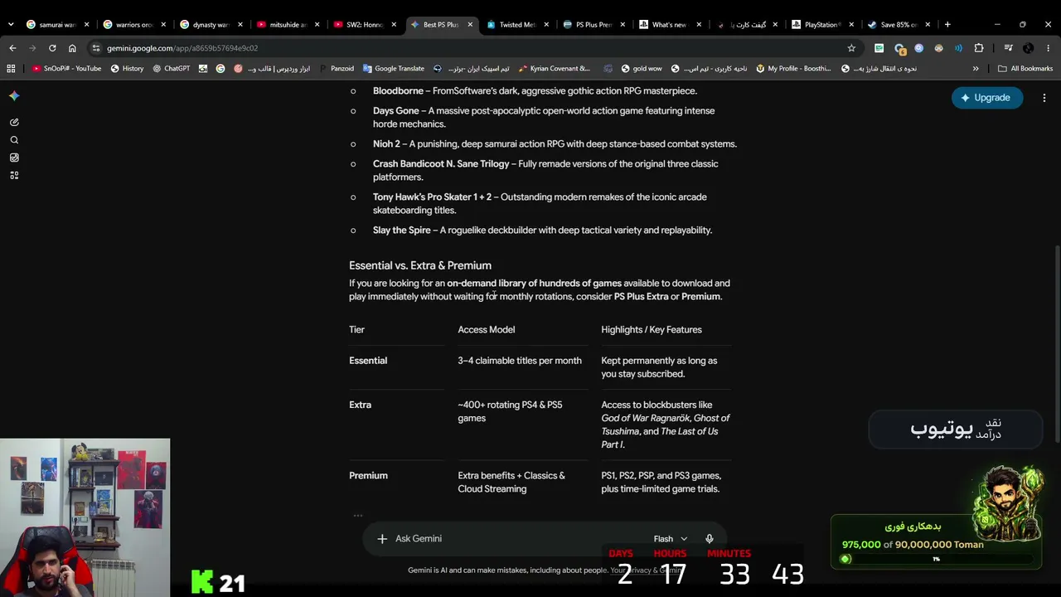Click the 'Bloodborne' game title

click(398, 91)
